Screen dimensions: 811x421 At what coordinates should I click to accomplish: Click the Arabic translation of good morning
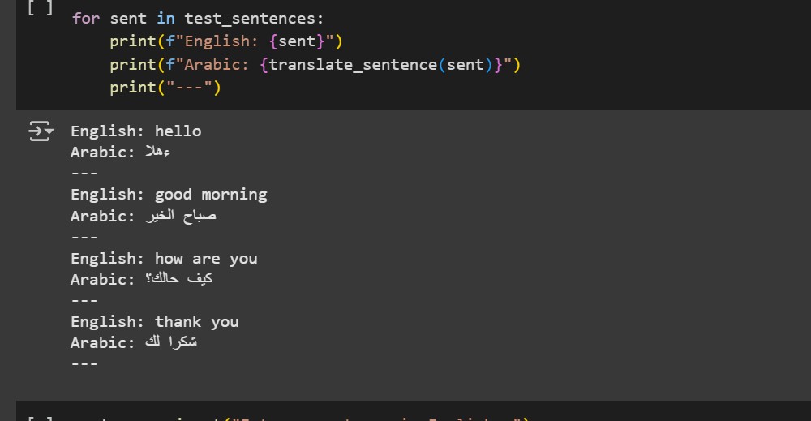coord(181,216)
